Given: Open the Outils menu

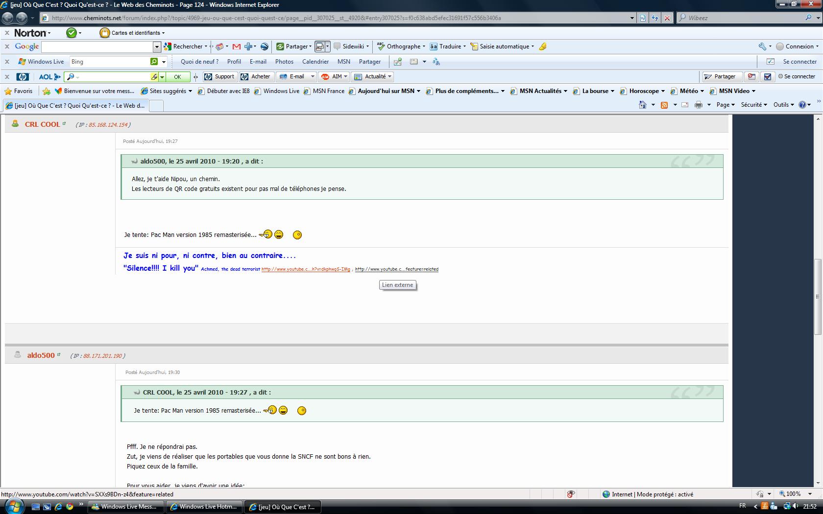Looking at the screenshot, I should 783,105.
